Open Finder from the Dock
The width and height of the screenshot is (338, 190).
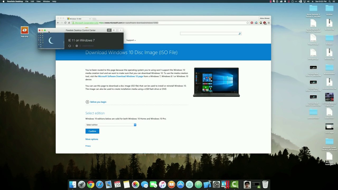(73, 184)
